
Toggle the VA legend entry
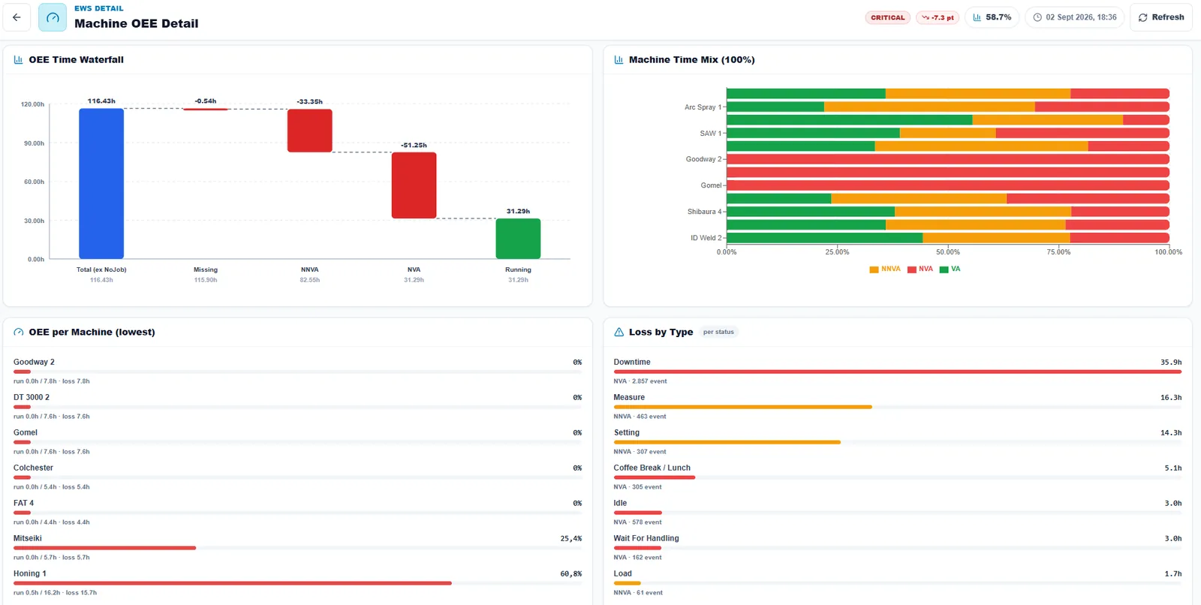(950, 269)
